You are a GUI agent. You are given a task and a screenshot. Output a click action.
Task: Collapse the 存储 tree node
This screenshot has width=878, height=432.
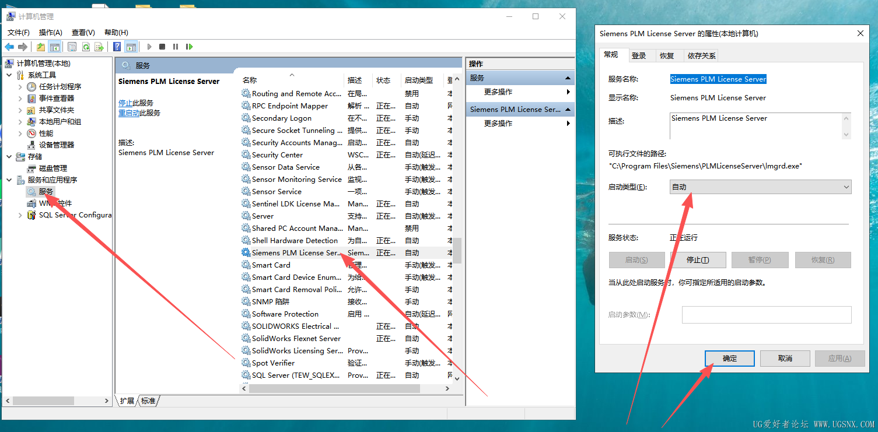pyautogui.click(x=9, y=156)
